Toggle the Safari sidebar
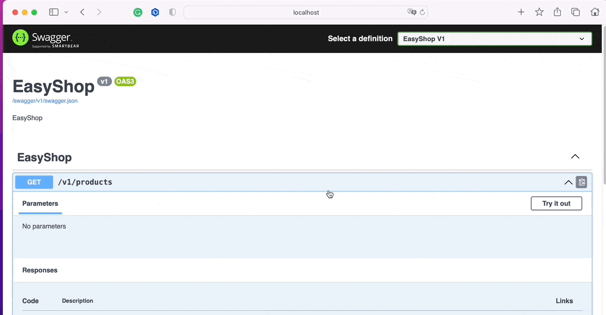 tap(54, 12)
